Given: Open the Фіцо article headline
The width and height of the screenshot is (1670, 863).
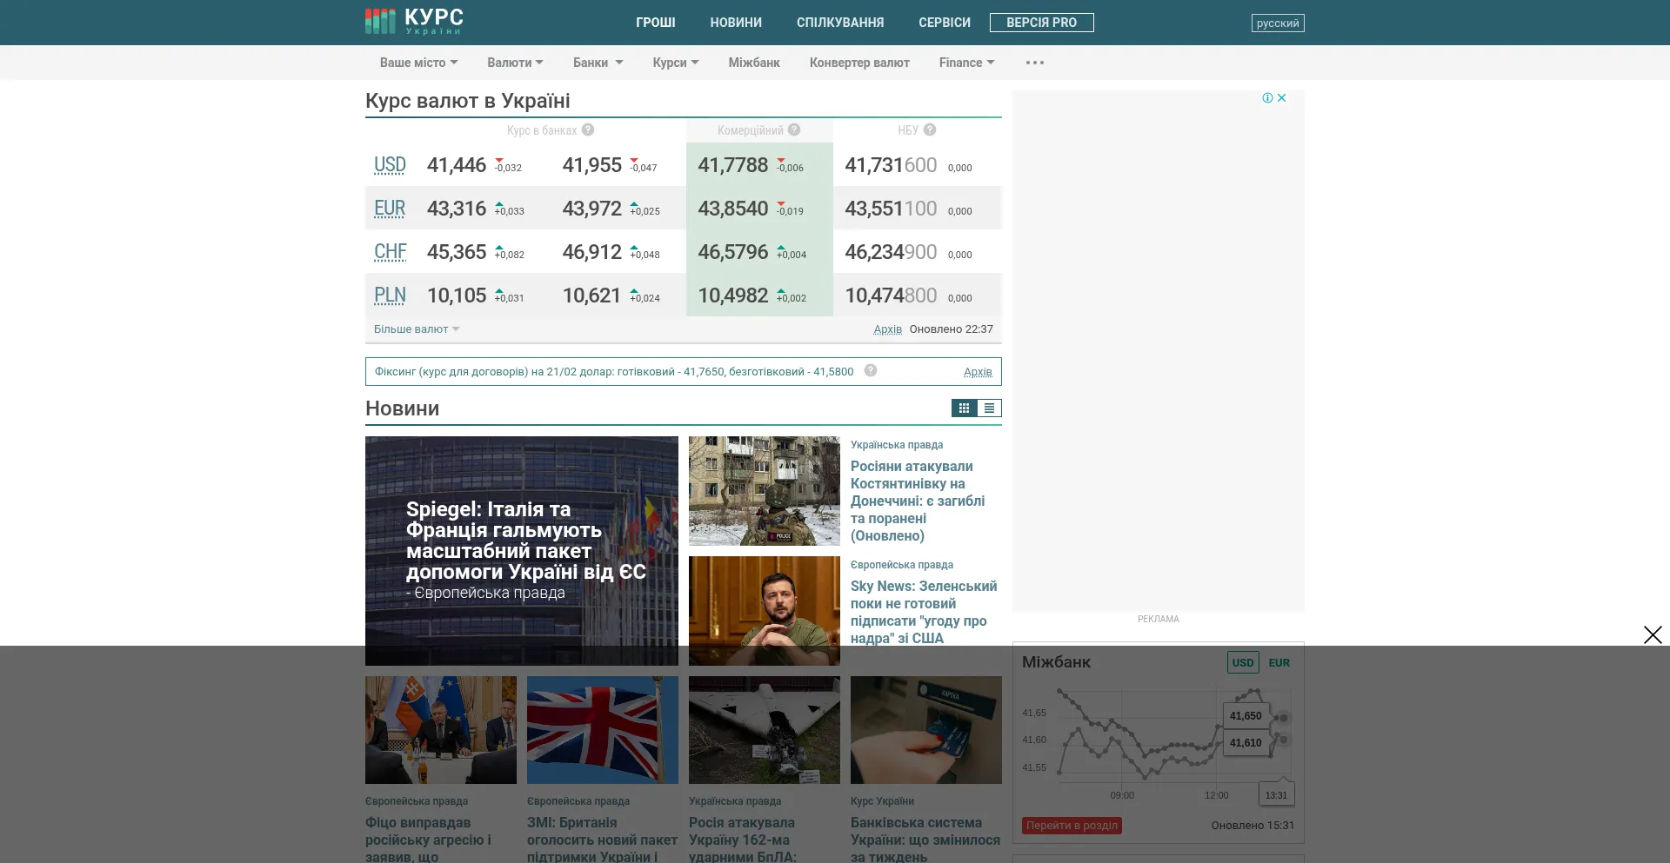Looking at the screenshot, I should click(428, 839).
